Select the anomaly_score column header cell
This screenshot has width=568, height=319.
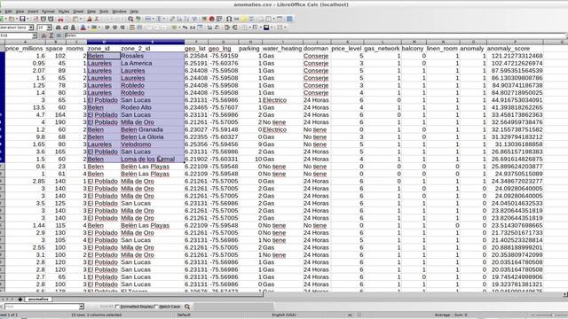[x=515, y=49]
